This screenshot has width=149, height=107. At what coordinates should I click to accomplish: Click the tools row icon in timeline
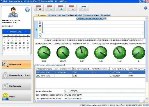pos(40,26)
